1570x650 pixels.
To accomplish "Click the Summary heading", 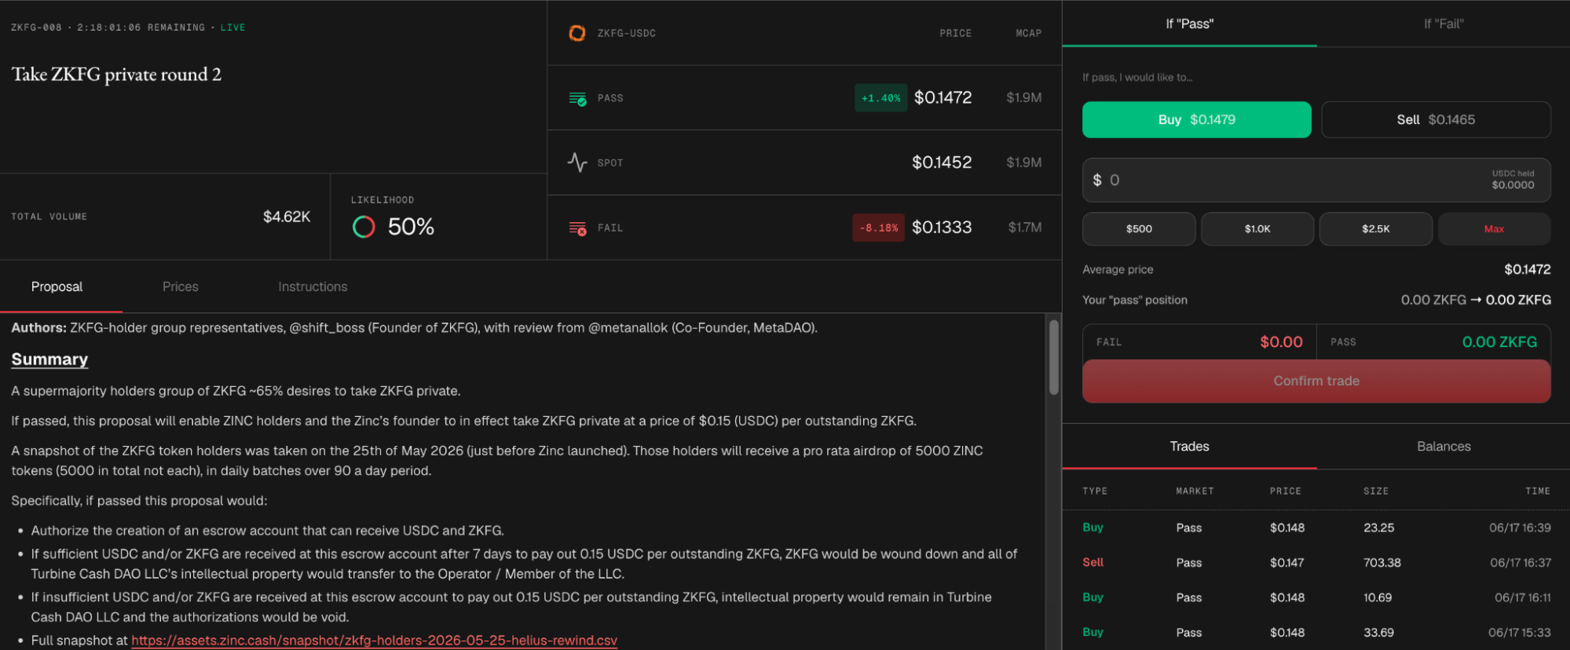I will tap(49, 360).
